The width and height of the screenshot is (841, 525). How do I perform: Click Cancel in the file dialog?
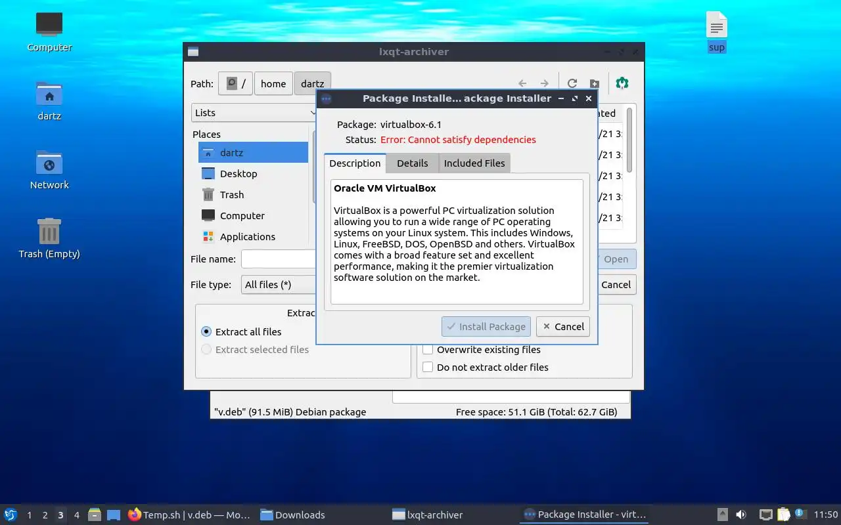tap(616, 285)
